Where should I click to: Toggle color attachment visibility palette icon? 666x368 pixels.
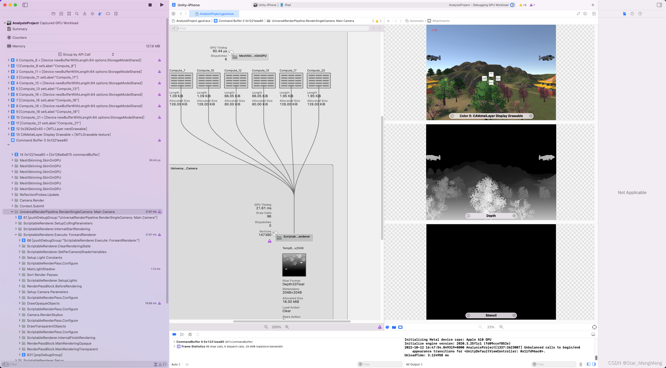[x=387, y=327]
